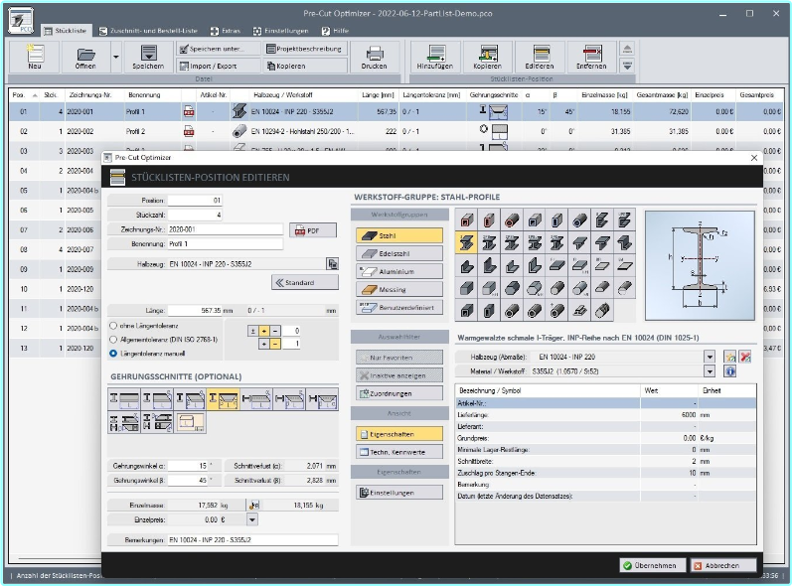Select the blue round tube profile icon

click(579, 220)
